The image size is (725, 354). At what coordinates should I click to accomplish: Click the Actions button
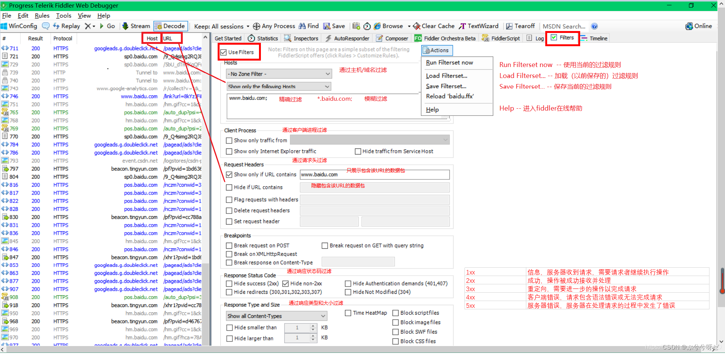click(436, 50)
